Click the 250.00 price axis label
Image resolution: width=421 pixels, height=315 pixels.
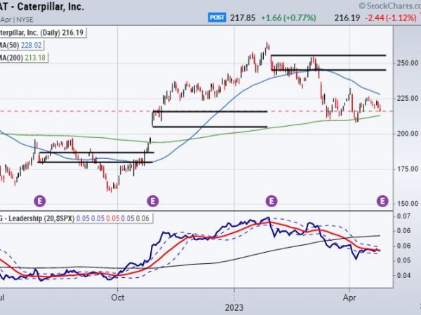(x=407, y=63)
